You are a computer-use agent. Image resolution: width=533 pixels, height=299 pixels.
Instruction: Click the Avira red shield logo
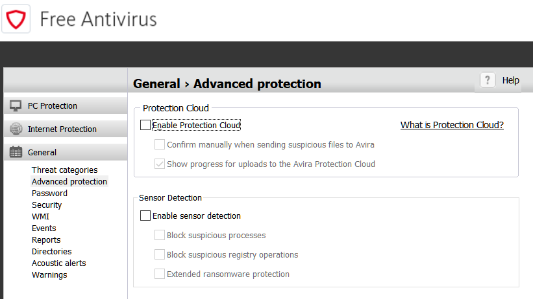16,19
